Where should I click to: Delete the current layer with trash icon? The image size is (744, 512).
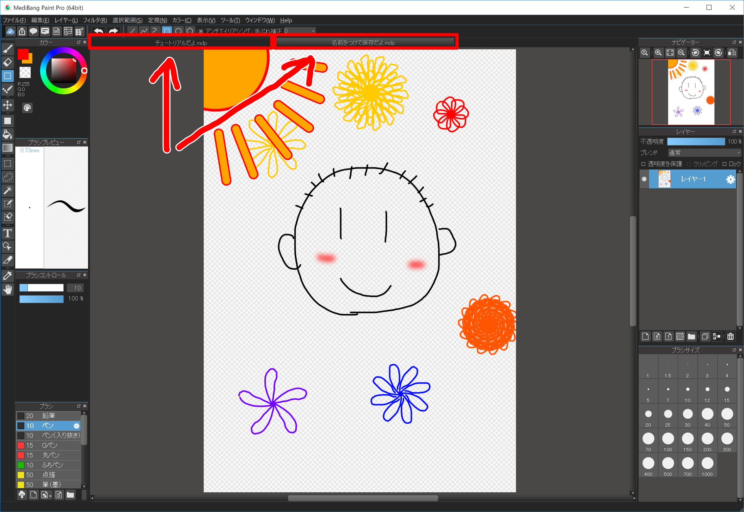tap(731, 336)
